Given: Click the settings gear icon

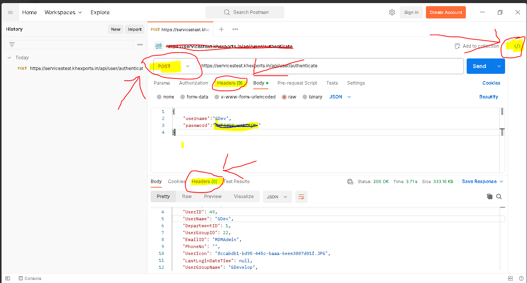Looking at the screenshot, I should point(392,12).
